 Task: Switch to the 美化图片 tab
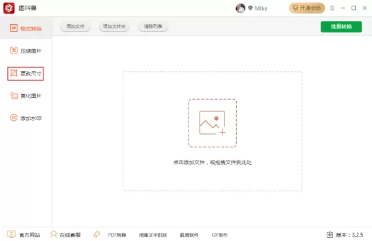click(x=25, y=96)
